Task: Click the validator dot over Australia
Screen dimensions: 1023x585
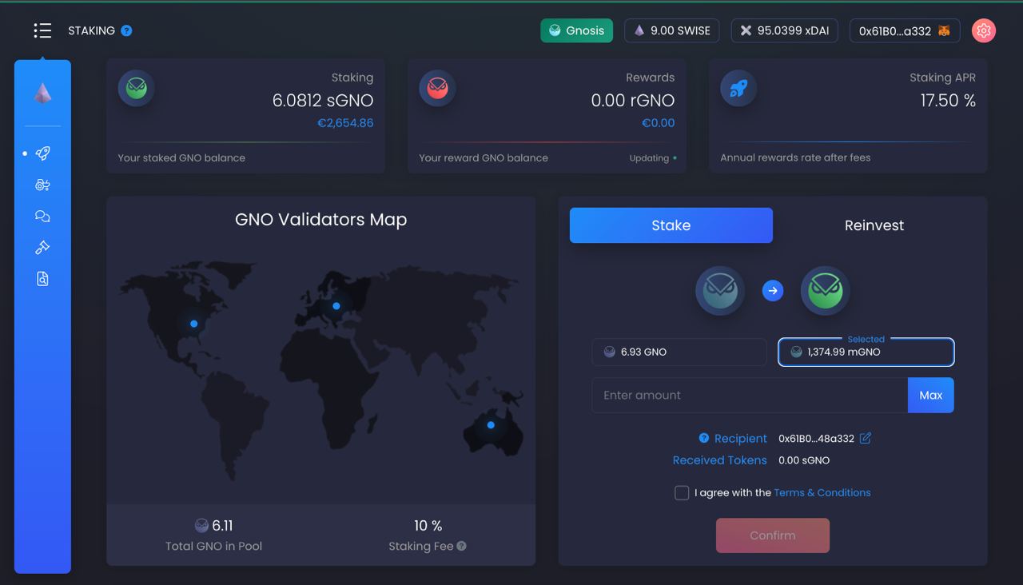Action: [491, 425]
